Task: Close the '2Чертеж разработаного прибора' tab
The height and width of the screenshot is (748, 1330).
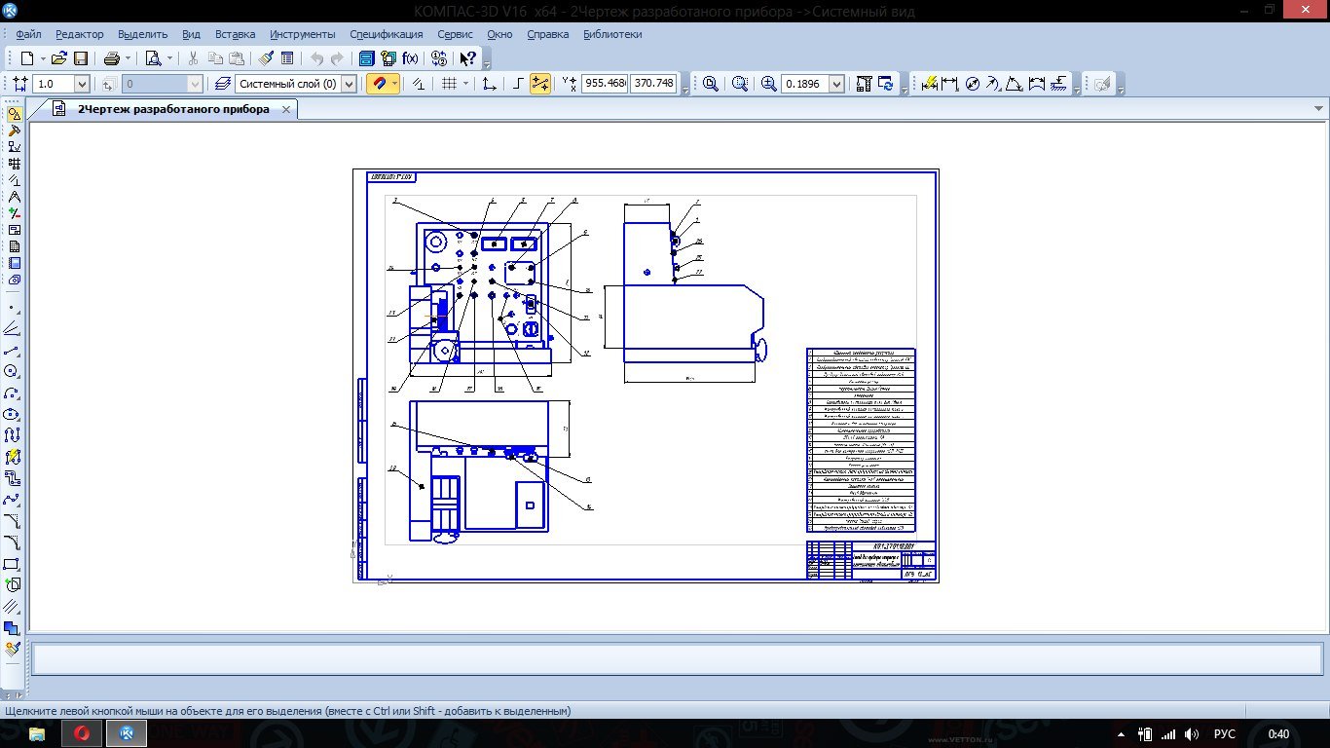Action: tap(285, 110)
